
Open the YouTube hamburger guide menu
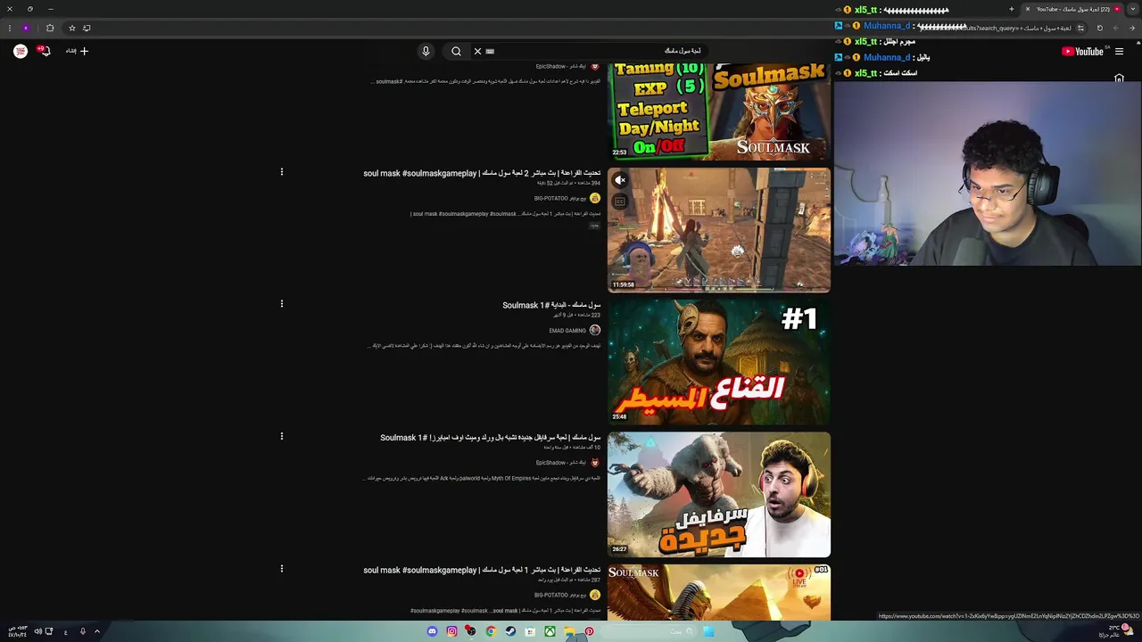tap(1119, 51)
